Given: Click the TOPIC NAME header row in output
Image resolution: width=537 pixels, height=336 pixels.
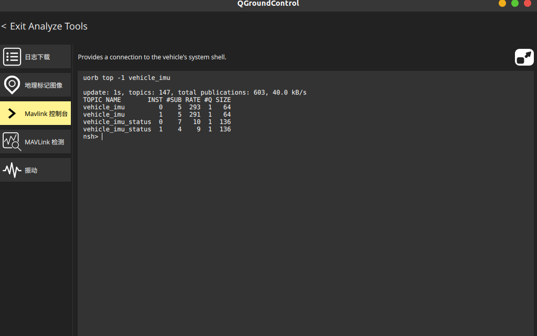Looking at the screenshot, I should pyautogui.click(x=156, y=100).
